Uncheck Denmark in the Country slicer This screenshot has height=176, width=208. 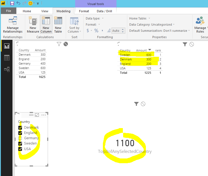[x=20, y=128]
